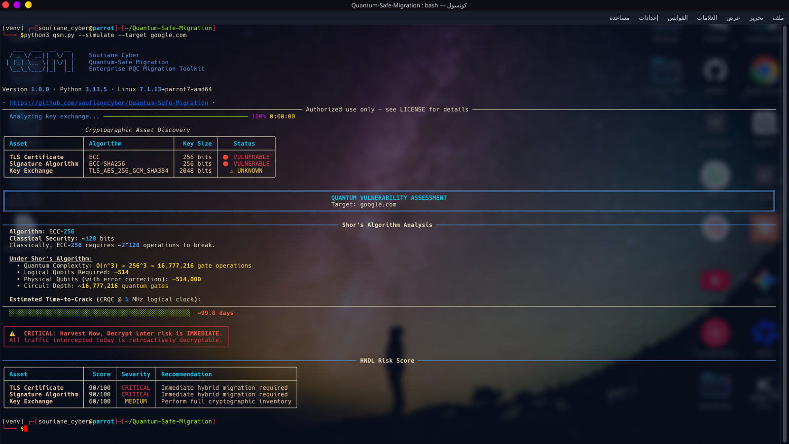Viewport: 789px width, 444px height.
Task: Select the 'Target: google.com' line
Action: [x=364, y=205]
